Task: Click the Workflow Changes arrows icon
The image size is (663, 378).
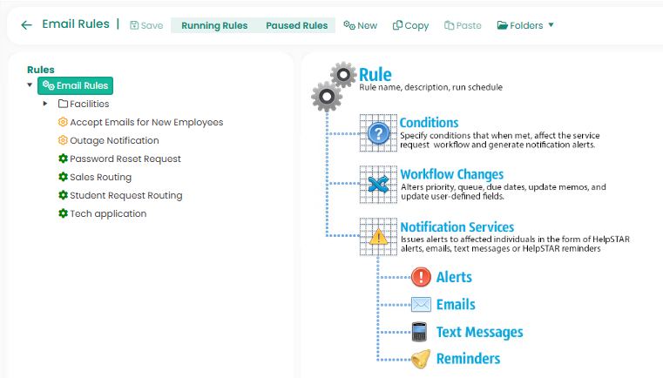Action: tap(377, 185)
